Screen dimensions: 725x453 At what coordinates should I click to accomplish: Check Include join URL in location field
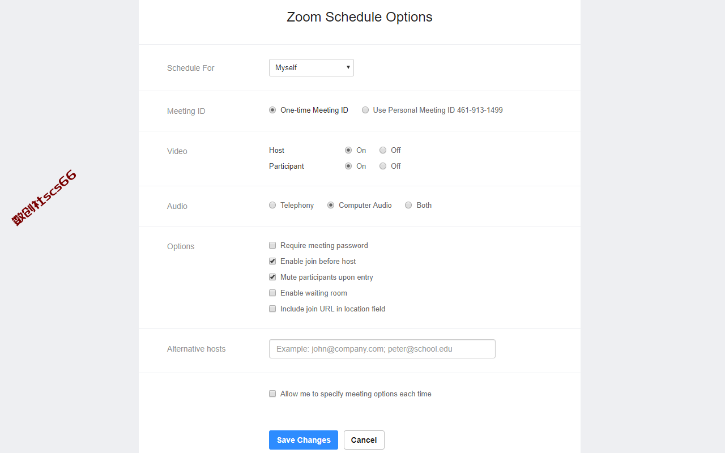coord(272,309)
